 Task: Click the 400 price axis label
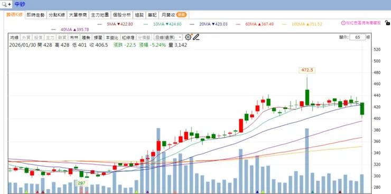(x=377, y=119)
